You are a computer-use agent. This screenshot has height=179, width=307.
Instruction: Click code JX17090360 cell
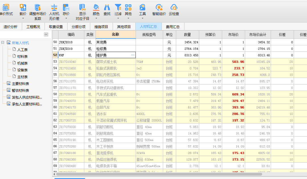pyautogui.click(x=71, y=159)
